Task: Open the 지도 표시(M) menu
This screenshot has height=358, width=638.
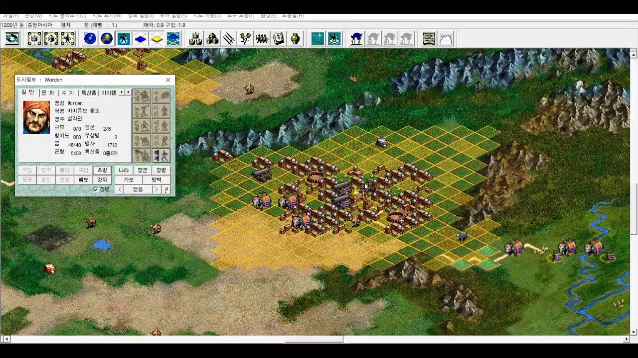Action: (x=107, y=16)
